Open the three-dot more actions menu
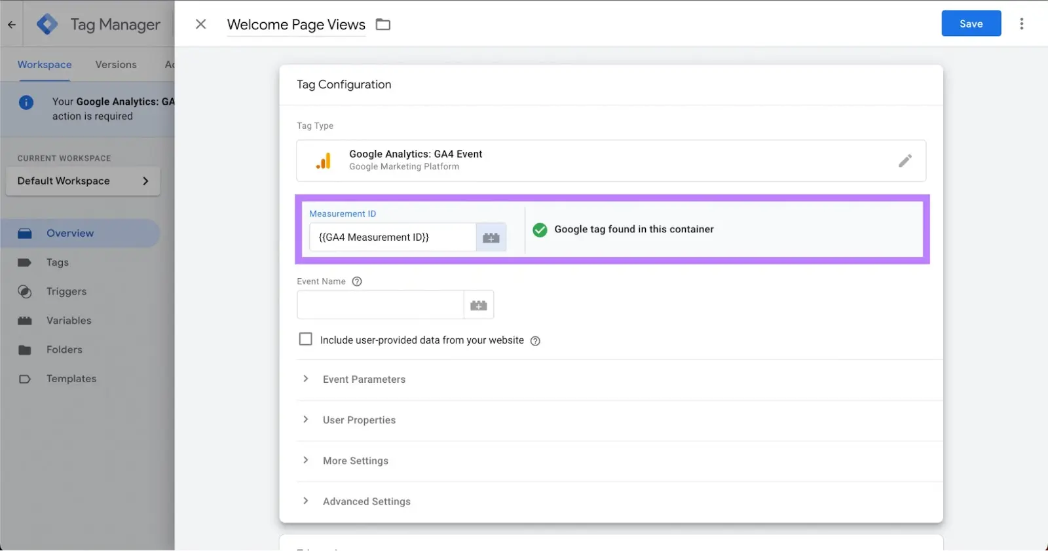Image resolution: width=1048 pixels, height=551 pixels. point(1021,24)
